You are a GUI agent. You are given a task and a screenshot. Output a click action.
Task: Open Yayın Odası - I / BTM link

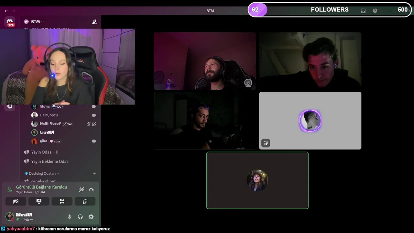[x=30, y=192]
